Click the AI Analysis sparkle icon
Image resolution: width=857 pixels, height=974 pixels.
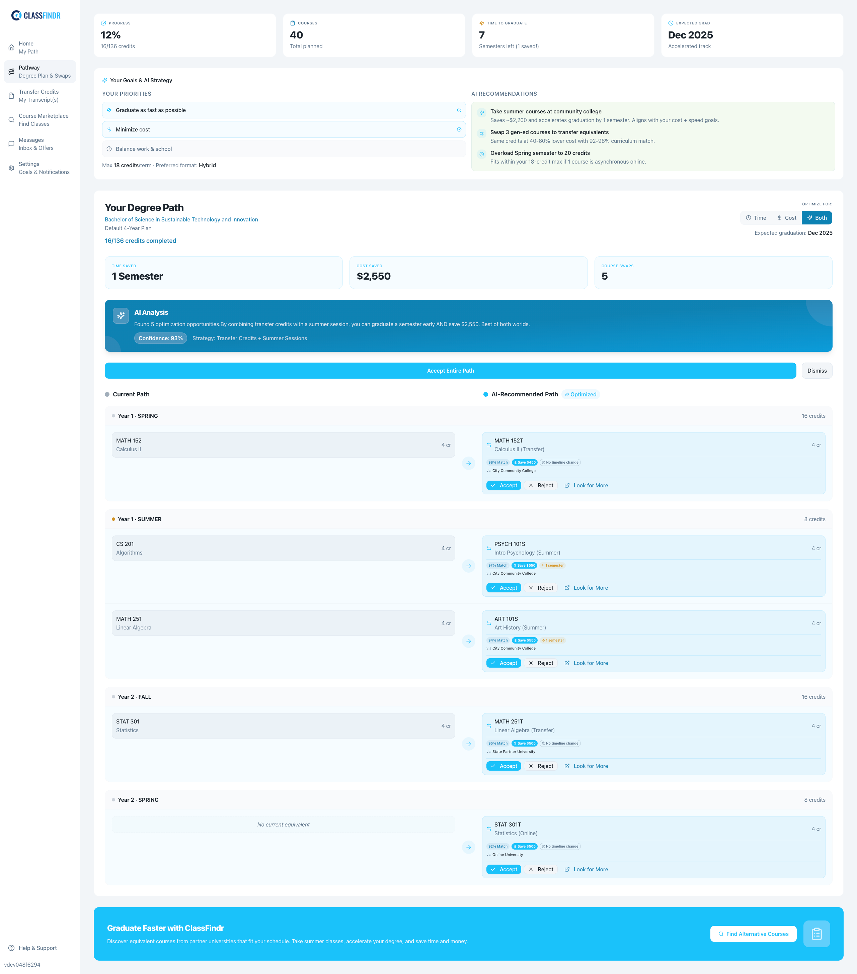pos(121,315)
